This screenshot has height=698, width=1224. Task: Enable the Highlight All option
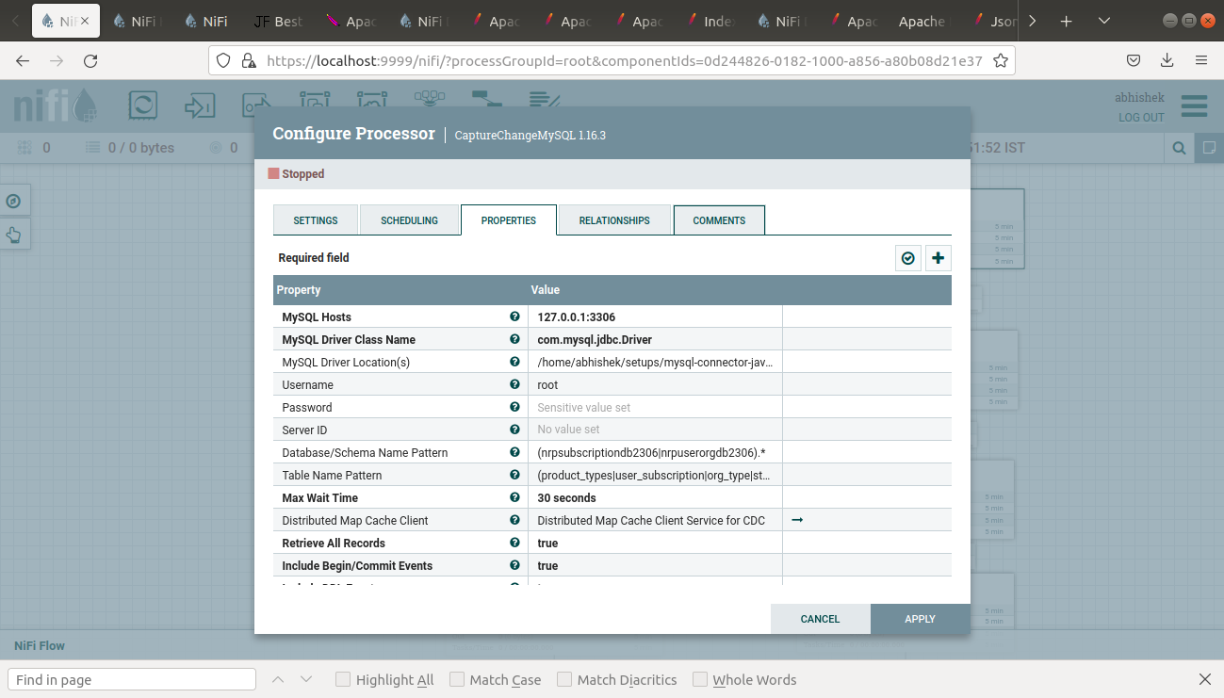coord(342,678)
